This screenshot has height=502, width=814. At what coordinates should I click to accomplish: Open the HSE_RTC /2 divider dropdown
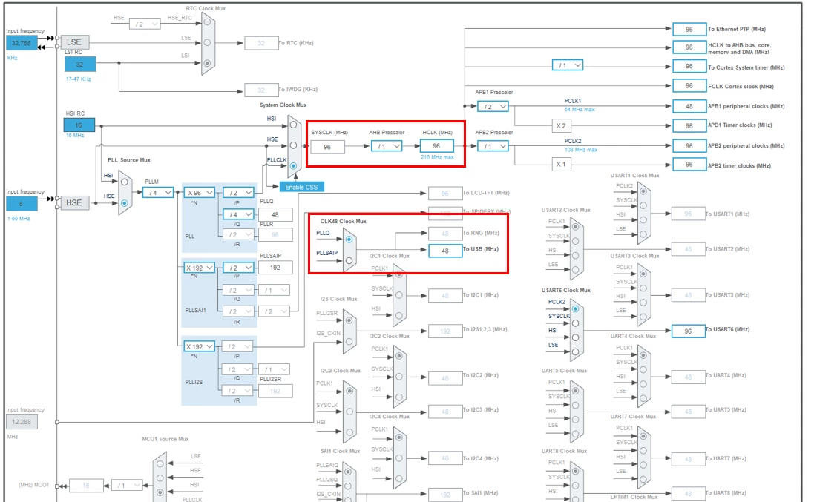tap(144, 24)
